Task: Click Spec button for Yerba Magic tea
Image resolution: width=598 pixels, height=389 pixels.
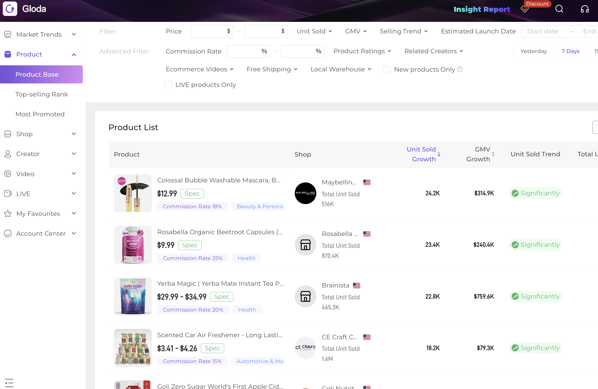Action: tap(222, 297)
